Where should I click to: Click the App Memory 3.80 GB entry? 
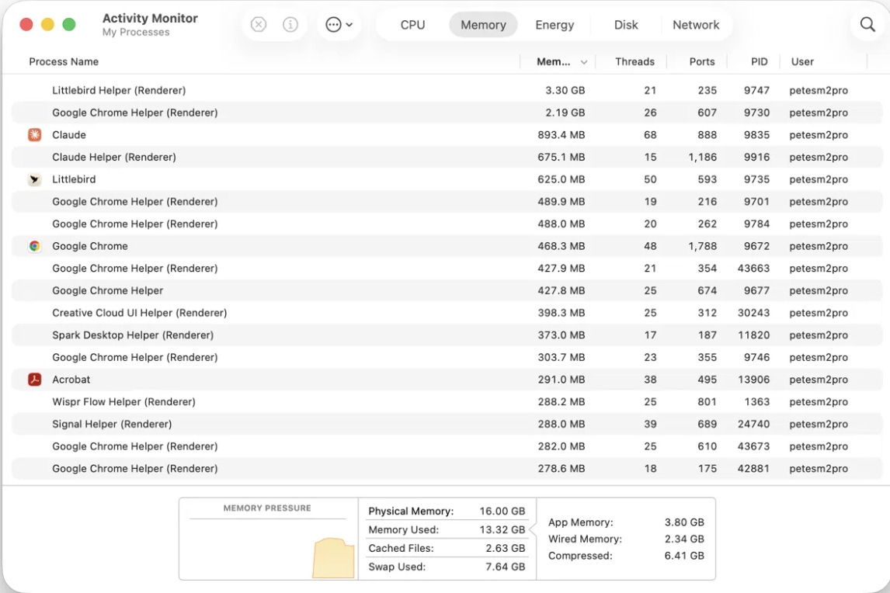pos(625,522)
